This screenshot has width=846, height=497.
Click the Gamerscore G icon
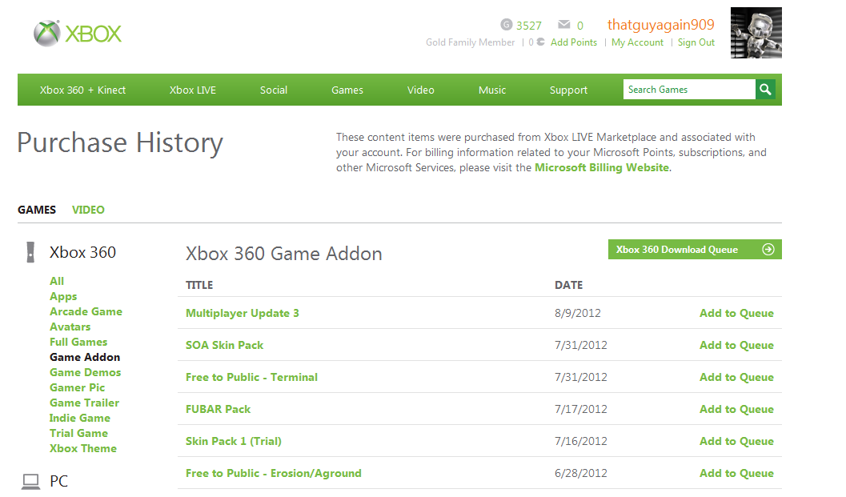point(506,25)
